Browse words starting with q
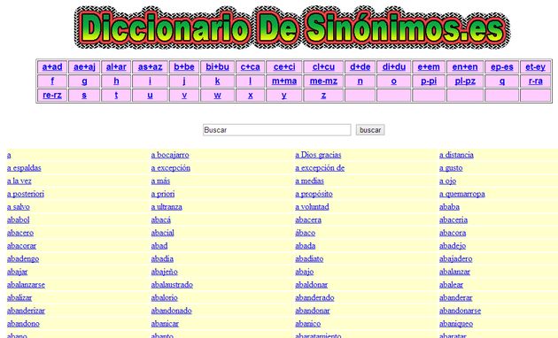Image resolution: width=558 pixels, height=338 pixels. 502,81
